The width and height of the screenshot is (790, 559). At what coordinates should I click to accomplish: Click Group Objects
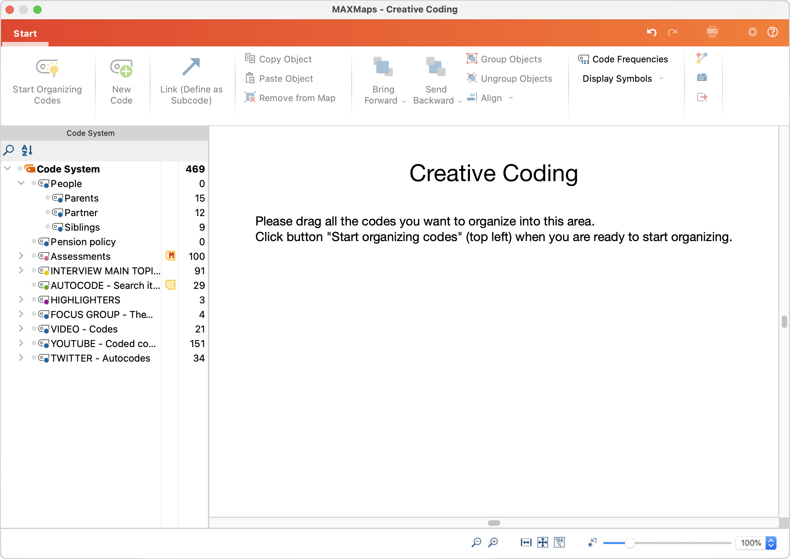504,59
